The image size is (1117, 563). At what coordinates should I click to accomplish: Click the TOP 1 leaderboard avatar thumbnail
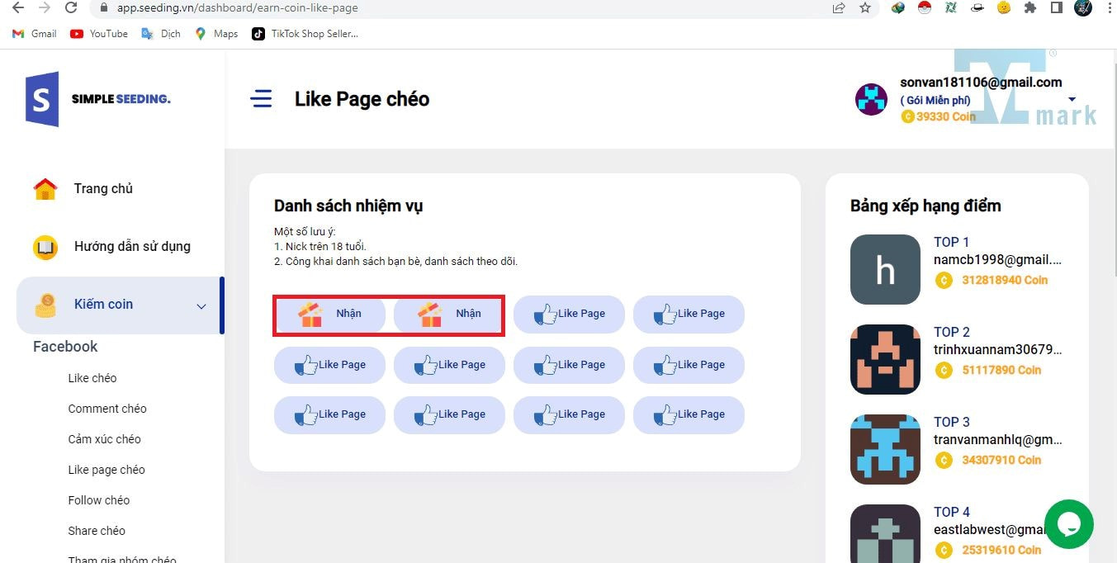point(885,269)
